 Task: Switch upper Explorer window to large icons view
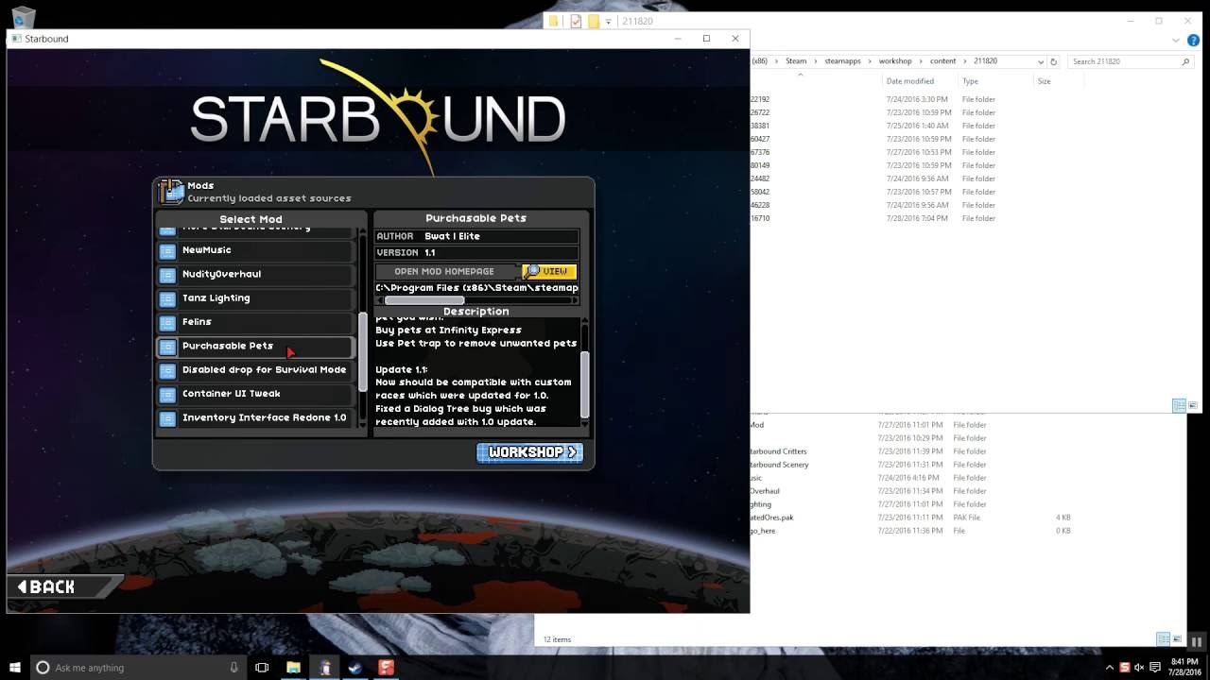[x=1194, y=405]
